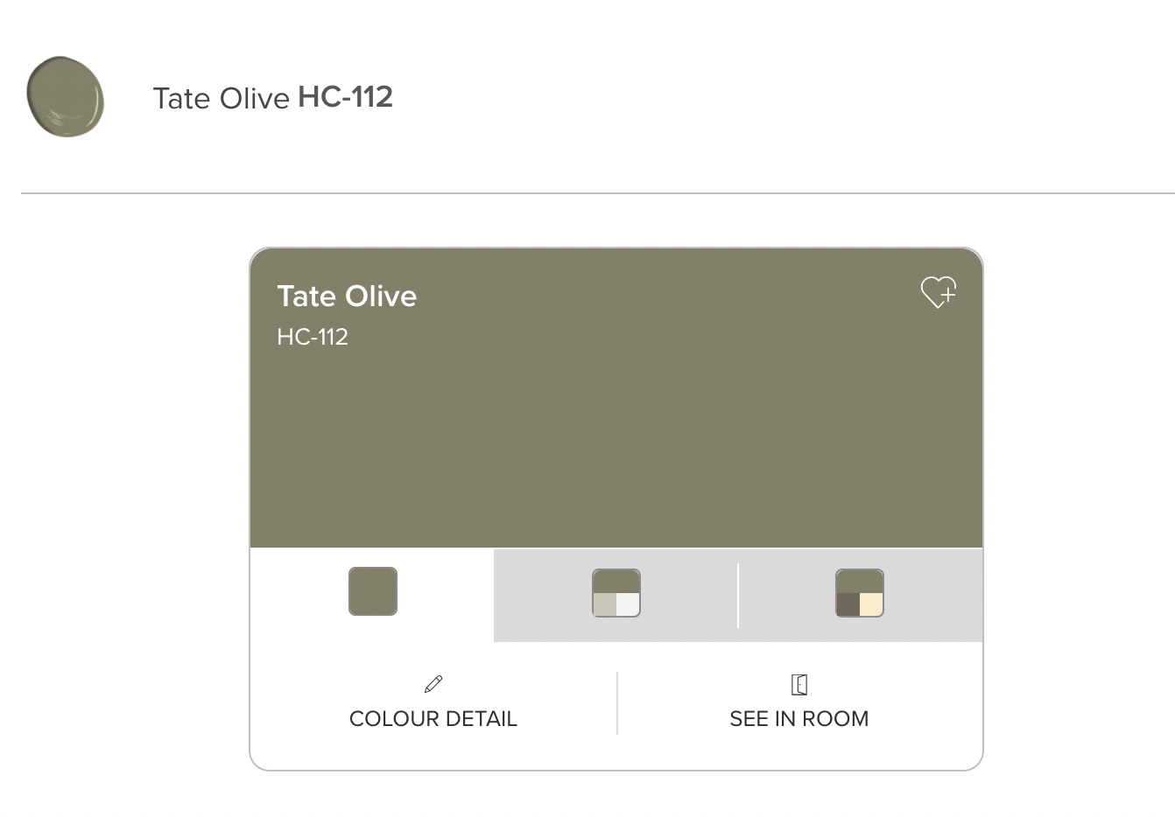The image size is (1175, 817).
Task: Pick the off-white quadrant in middle swatch
Action: click(x=629, y=604)
